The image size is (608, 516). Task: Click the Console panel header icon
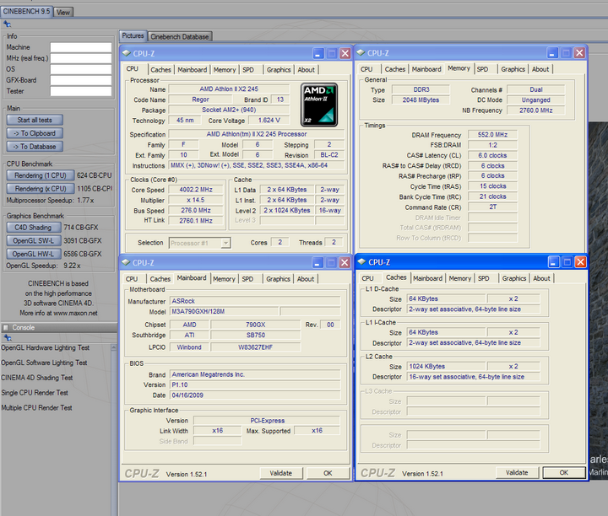point(6,327)
